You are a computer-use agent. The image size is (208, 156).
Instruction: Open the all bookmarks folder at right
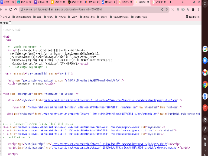click(x=192, y=17)
